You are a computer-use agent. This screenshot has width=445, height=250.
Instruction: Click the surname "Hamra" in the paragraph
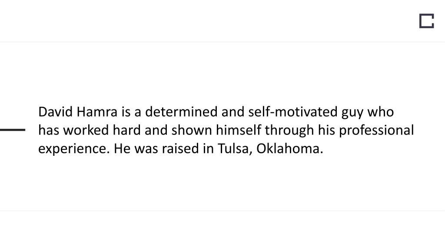[x=97, y=112]
